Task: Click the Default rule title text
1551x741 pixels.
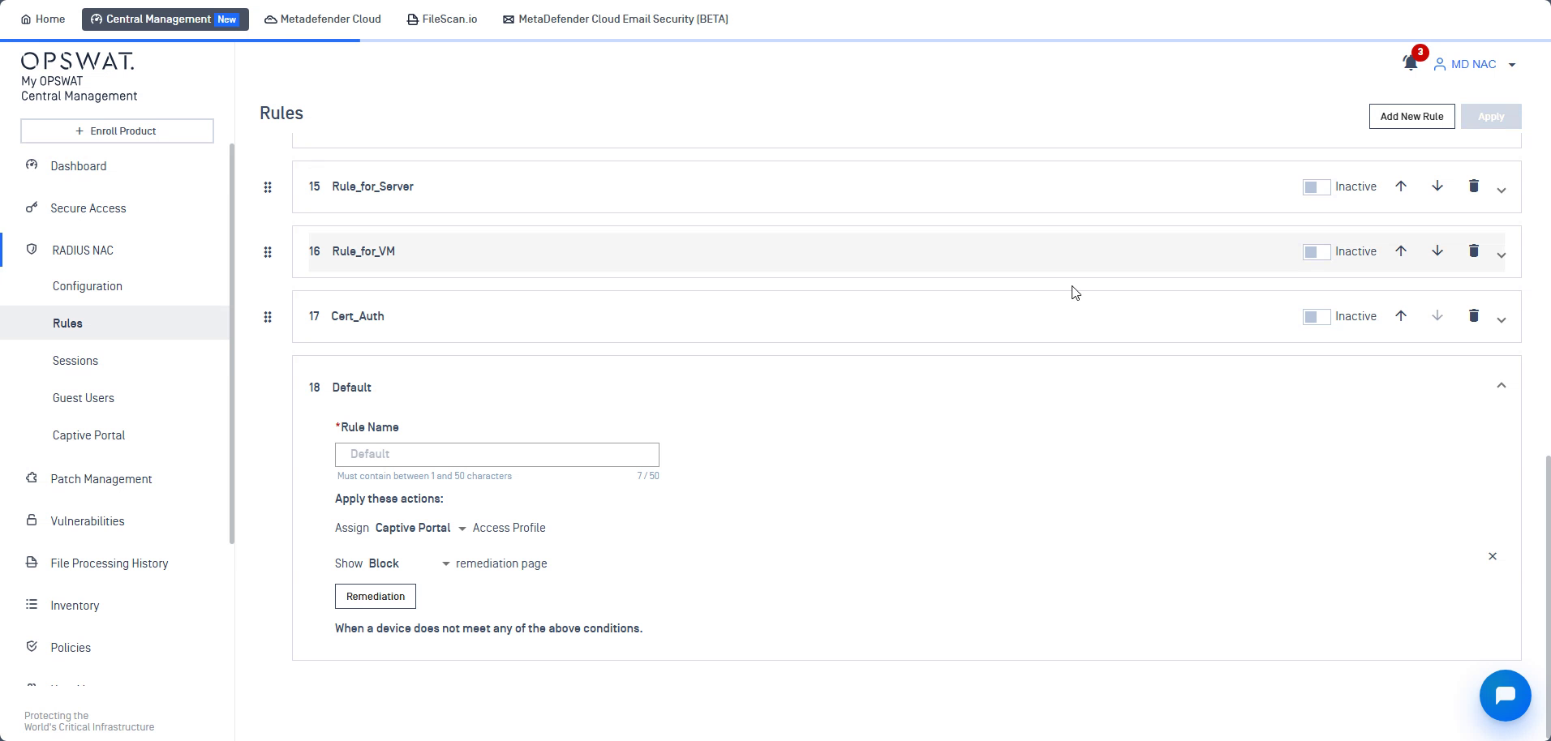Action: [x=352, y=388]
